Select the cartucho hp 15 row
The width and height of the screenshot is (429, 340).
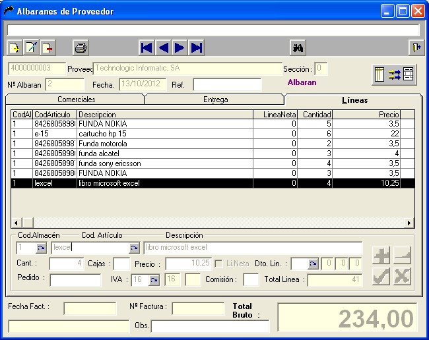click(213, 134)
